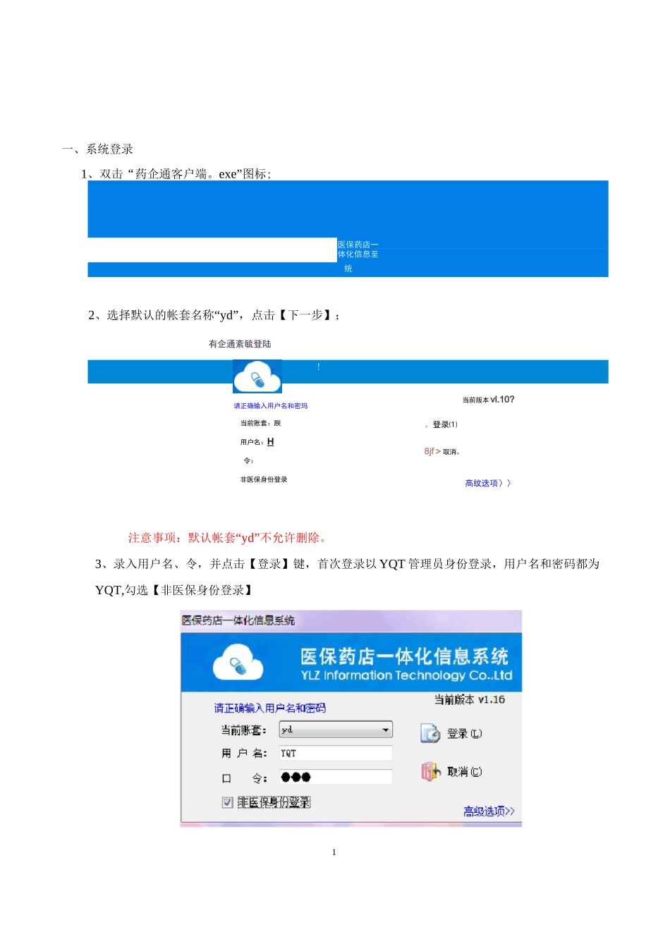Click the 取消(C) cancel button
Image resolution: width=670 pixels, height=946 pixels.
point(451,772)
